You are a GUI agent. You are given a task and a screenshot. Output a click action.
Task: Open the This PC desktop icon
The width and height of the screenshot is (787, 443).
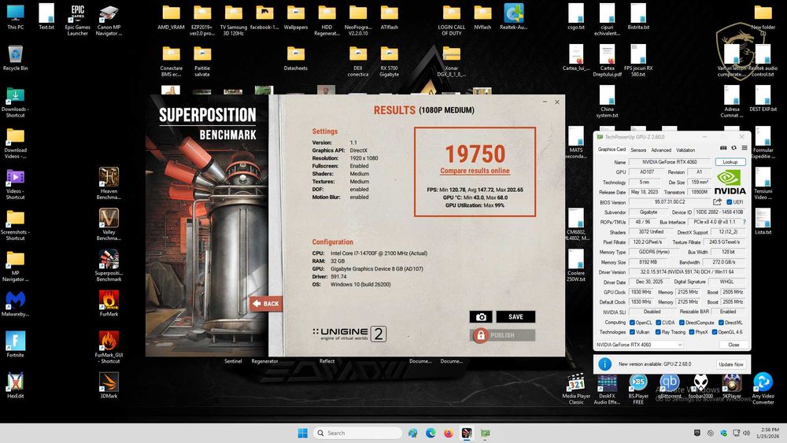tap(16, 17)
